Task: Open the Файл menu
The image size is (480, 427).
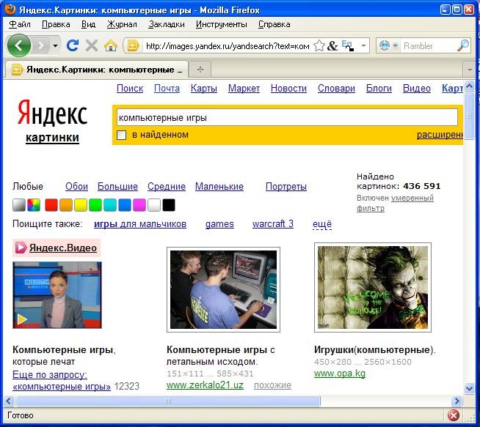Action: (20, 24)
